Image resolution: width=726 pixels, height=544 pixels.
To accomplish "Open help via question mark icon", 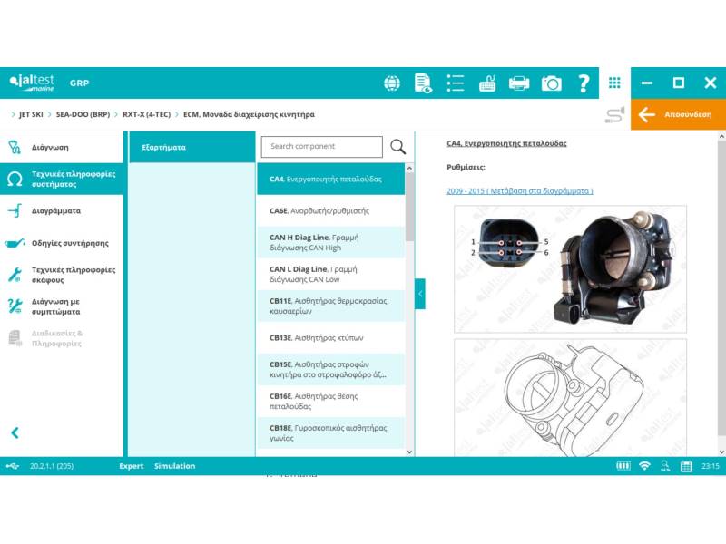I will click(584, 83).
